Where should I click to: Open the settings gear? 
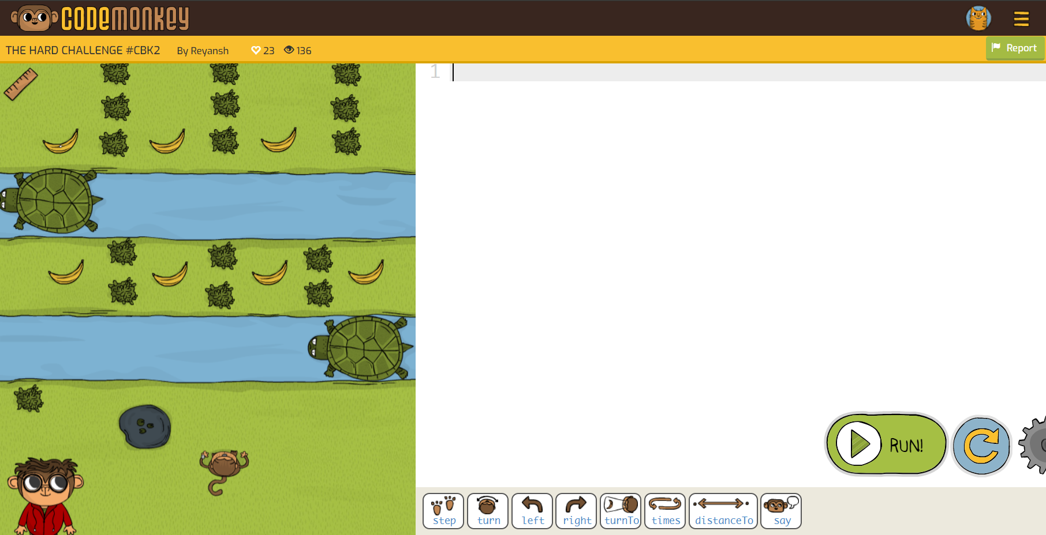pyautogui.click(x=1034, y=445)
